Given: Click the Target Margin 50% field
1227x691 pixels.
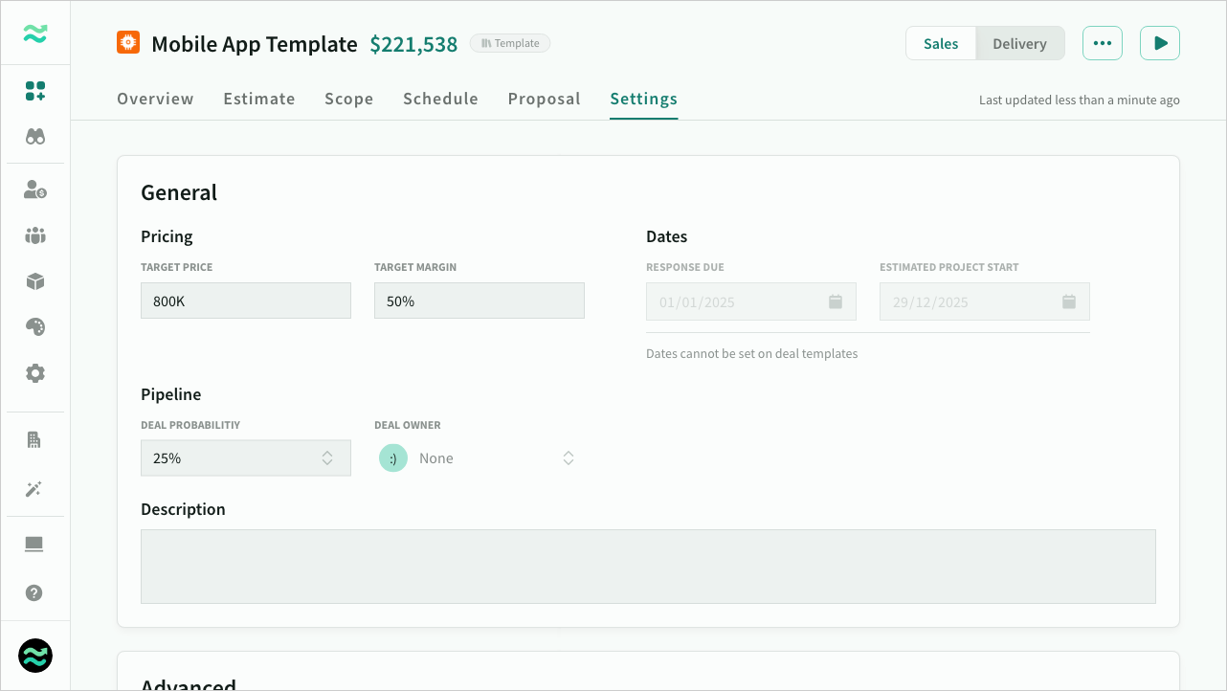Looking at the screenshot, I should tap(480, 301).
